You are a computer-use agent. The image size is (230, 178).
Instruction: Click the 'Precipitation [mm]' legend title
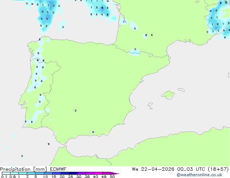pyautogui.click(x=24, y=169)
